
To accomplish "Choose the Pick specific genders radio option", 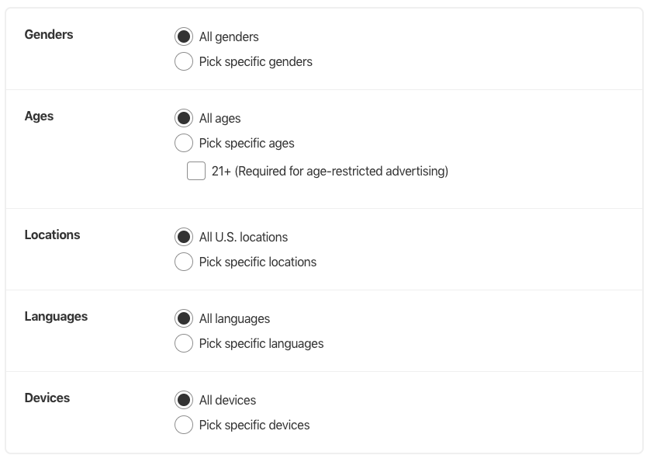I will click(x=184, y=61).
